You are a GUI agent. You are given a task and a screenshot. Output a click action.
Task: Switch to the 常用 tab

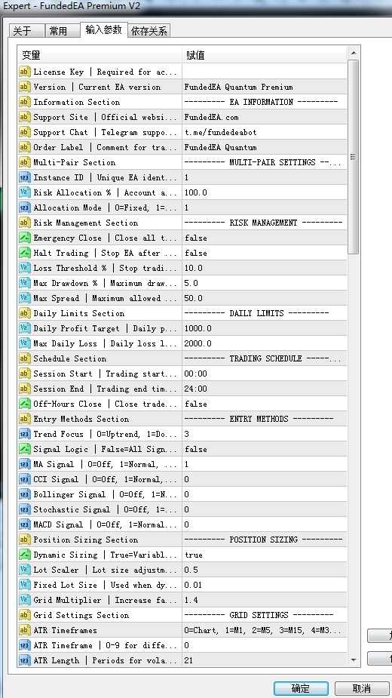(x=63, y=31)
